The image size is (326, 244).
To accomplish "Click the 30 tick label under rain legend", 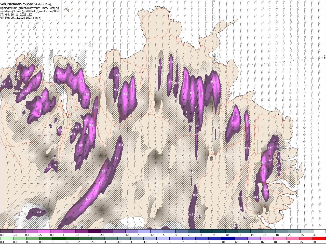I will click(x=314, y=242).
